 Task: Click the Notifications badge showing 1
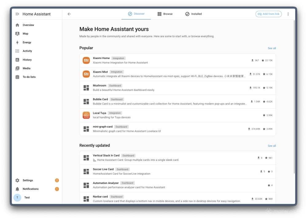[57, 189]
